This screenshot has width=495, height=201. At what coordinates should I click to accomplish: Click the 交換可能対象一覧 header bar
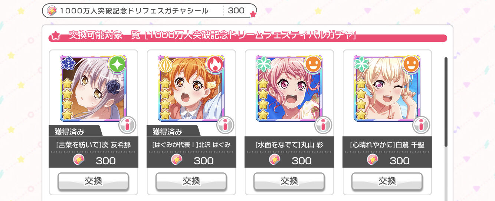[x=247, y=36]
